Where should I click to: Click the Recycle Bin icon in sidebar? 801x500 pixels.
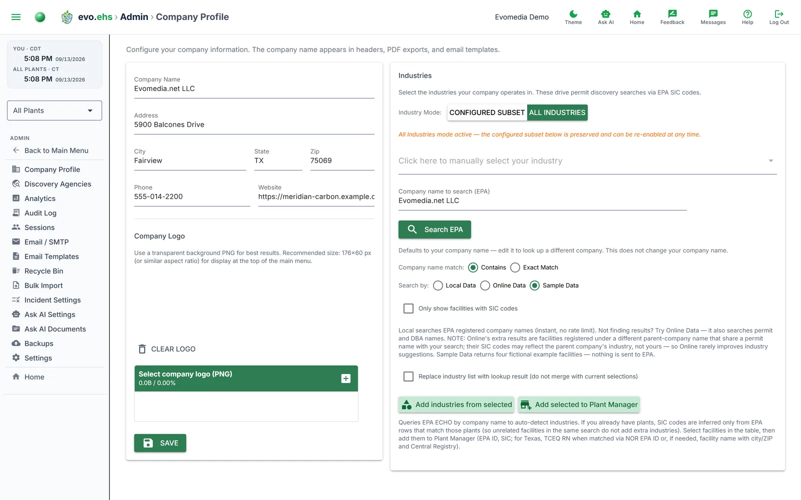point(16,271)
